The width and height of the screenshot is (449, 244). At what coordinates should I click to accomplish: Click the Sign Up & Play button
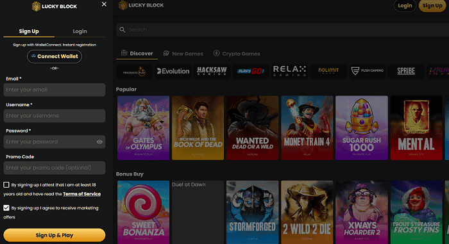[x=55, y=235]
